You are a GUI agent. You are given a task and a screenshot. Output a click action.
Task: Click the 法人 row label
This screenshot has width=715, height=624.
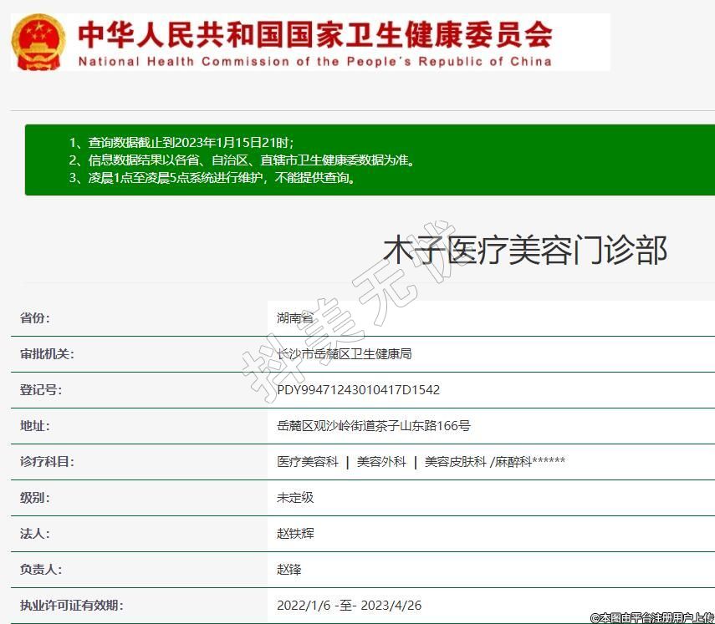[x=35, y=534]
